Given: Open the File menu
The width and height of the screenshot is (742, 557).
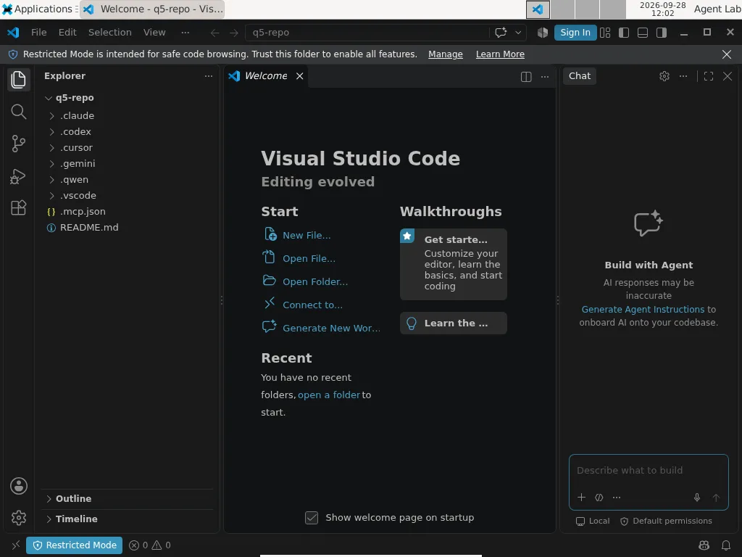Looking at the screenshot, I should 39,32.
